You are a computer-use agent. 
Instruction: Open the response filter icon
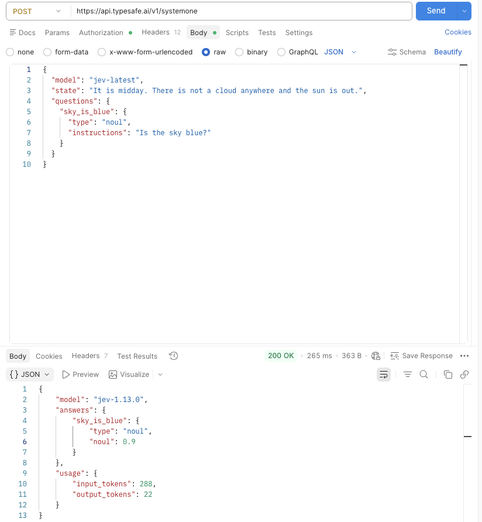pyautogui.click(x=408, y=375)
